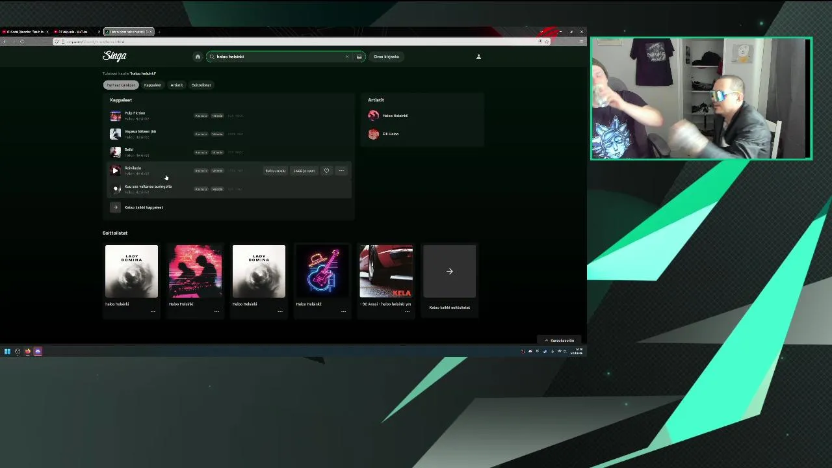Open neon guitar Haloo Helsinki playlist
Viewport: 832px width, 468px height.
click(x=322, y=272)
